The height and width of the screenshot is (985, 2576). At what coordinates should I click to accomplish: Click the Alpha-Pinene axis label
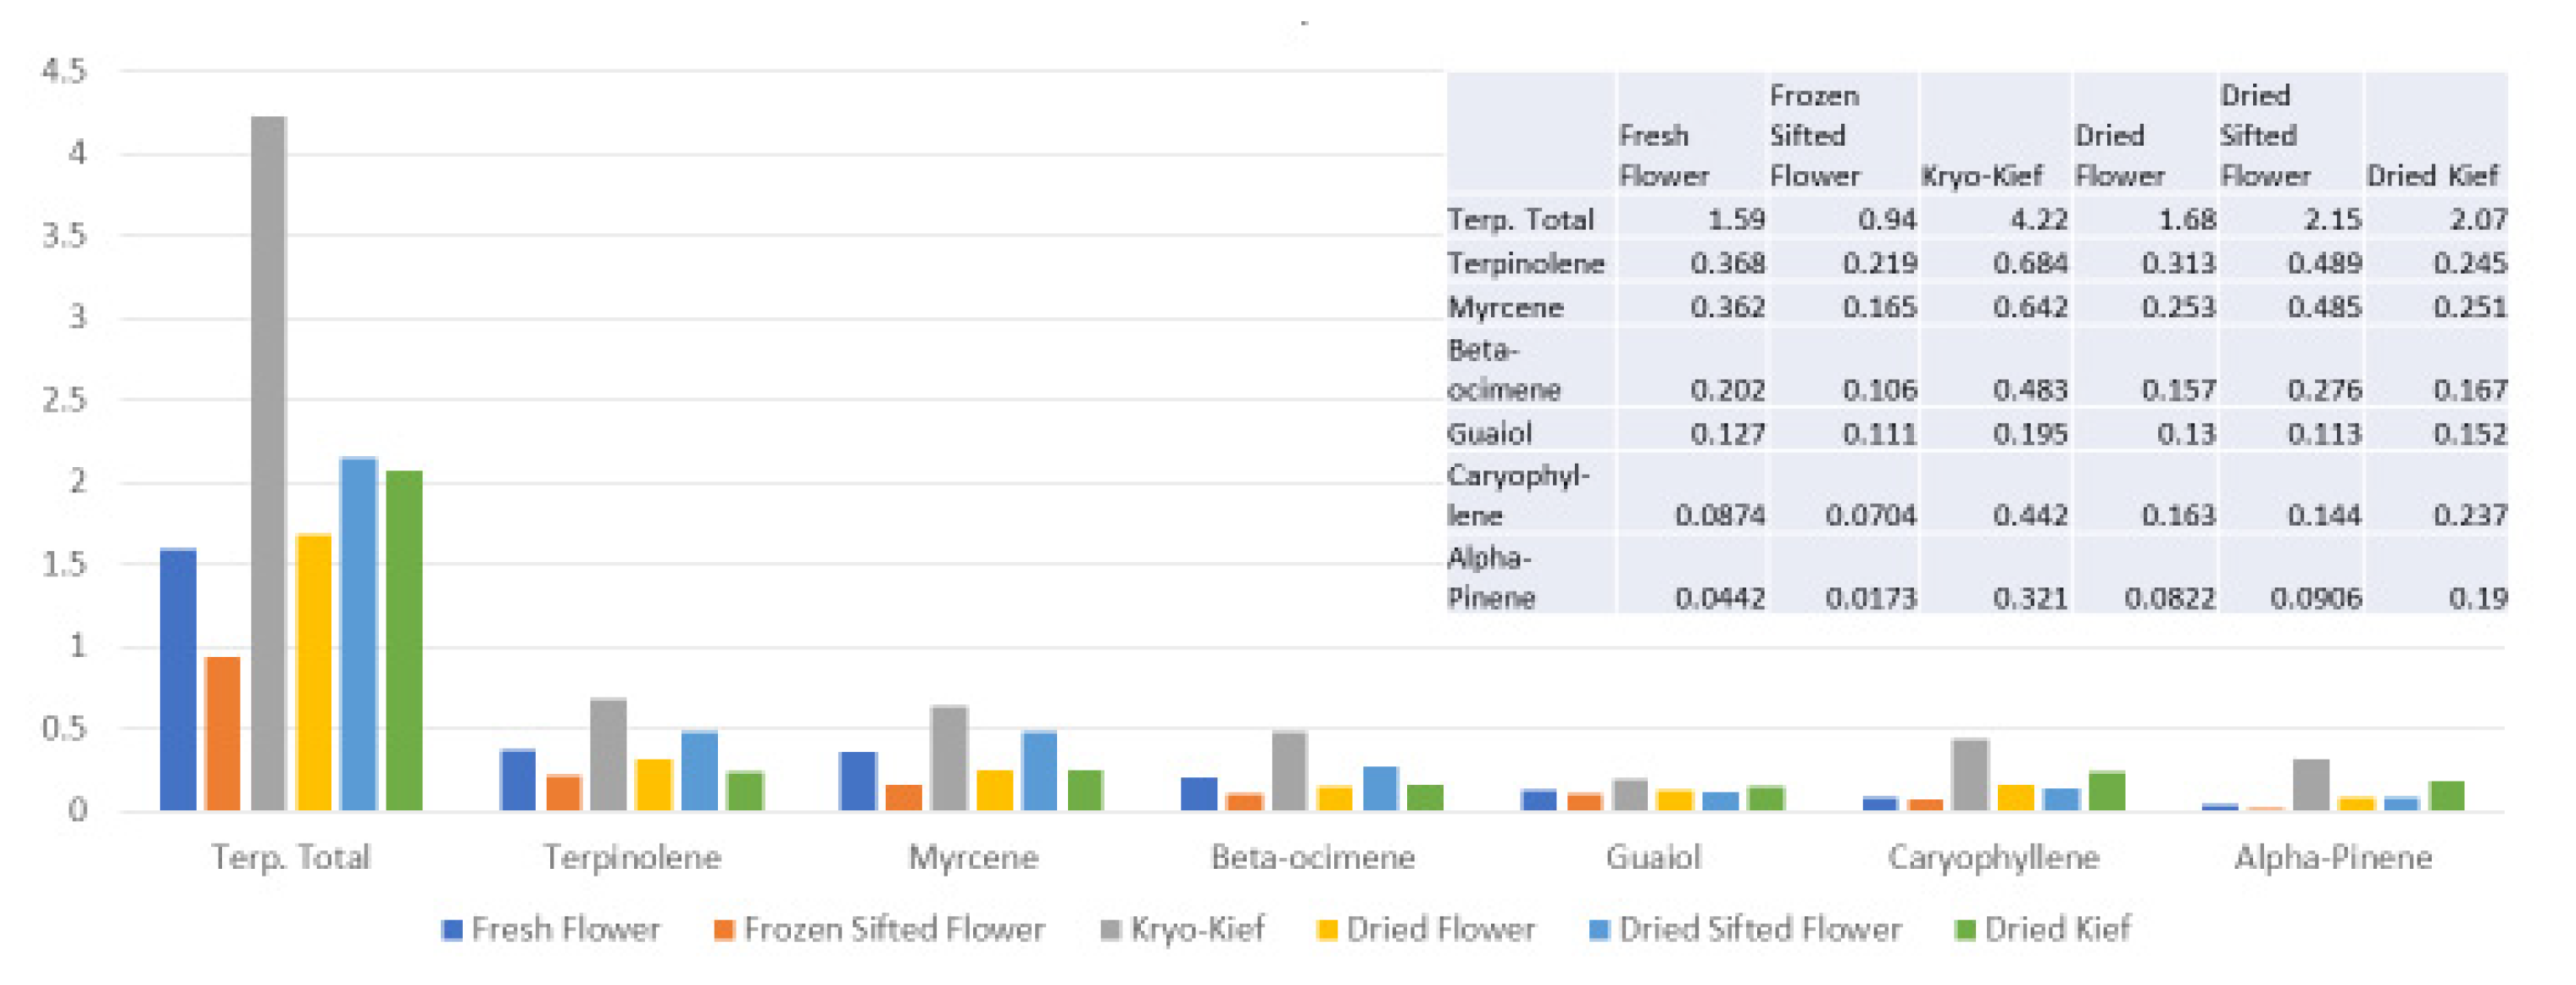pos(2333,857)
